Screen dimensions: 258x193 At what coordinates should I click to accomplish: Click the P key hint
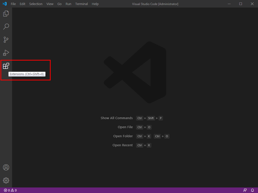(161, 118)
